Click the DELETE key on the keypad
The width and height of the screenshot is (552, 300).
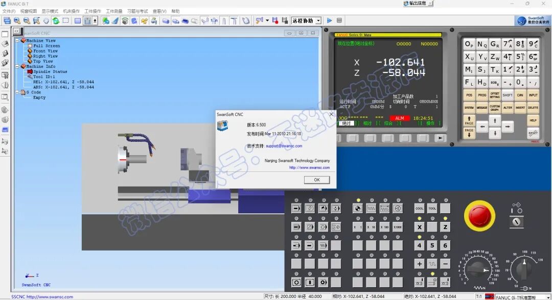533,108
